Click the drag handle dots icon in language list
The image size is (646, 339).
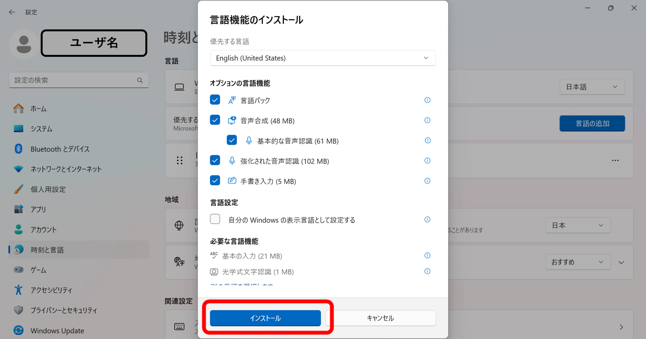180,160
